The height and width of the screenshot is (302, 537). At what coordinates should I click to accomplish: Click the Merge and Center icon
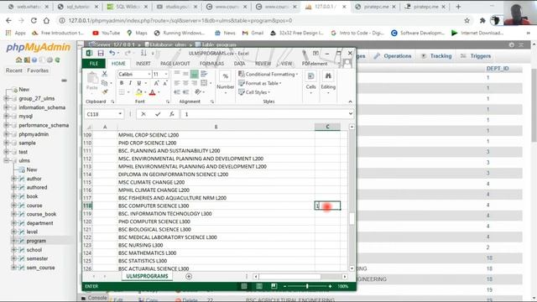(x=204, y=83)
